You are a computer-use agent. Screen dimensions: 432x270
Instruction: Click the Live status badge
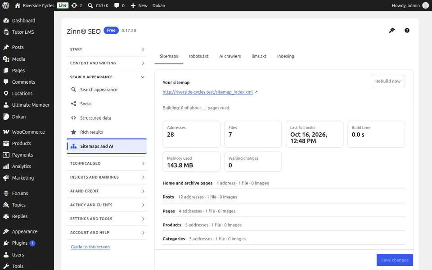(x=63, y=5)
